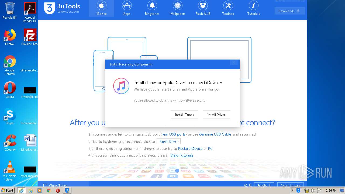The height and width of the screenshot is (194, 345).
Task: Switch to the Ringtones tab
Action: point(152,8)
